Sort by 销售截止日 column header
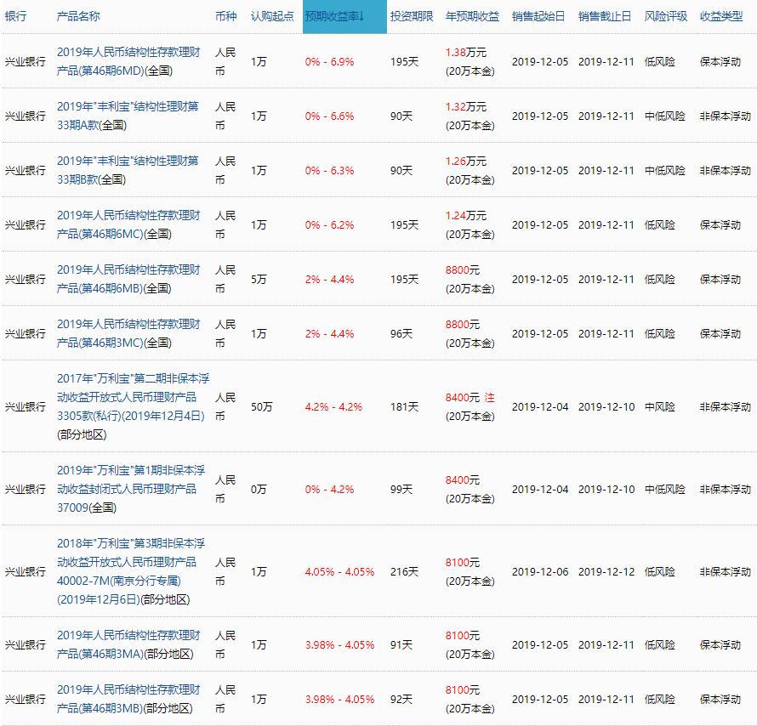757x726 pixels. [x=605, y=16]
